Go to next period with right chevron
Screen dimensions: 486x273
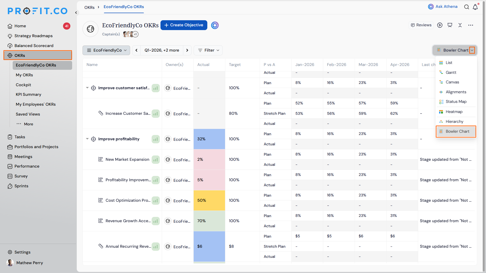tap(187, 50)
